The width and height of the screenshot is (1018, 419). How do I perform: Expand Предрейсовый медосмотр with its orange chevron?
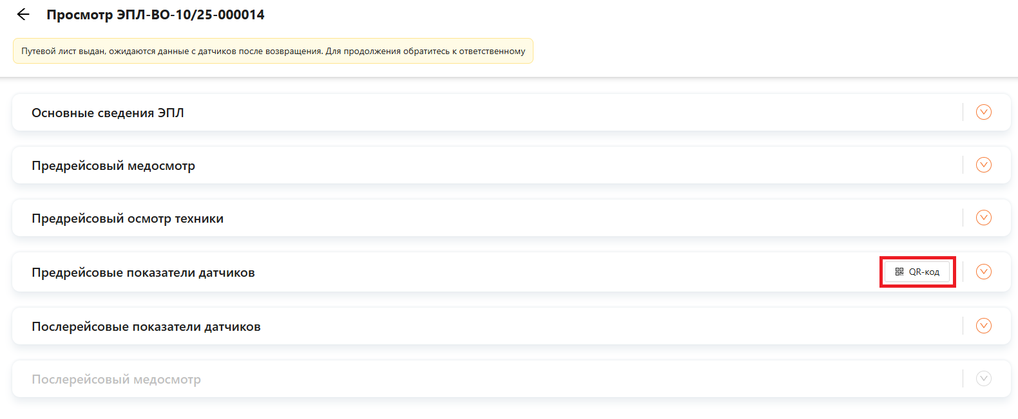983,165
